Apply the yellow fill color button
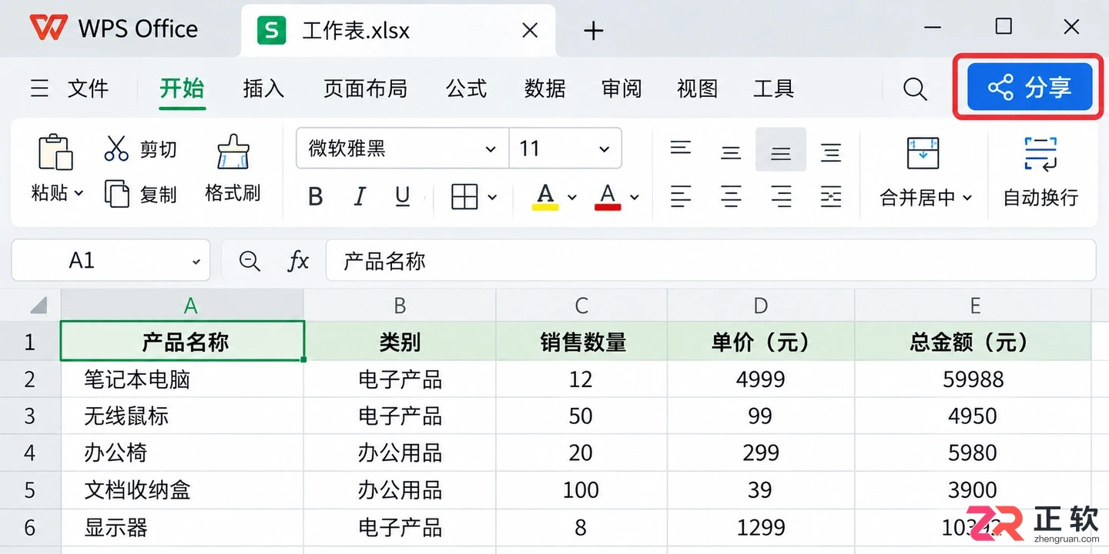The height and width of the screenshot is (554, 1109). (545, 197)
